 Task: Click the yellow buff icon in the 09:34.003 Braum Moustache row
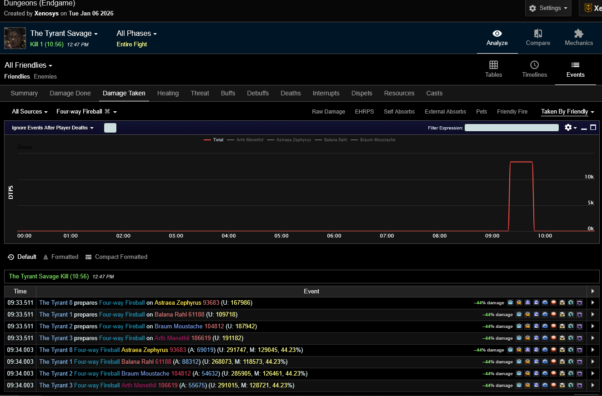point(562,374)
